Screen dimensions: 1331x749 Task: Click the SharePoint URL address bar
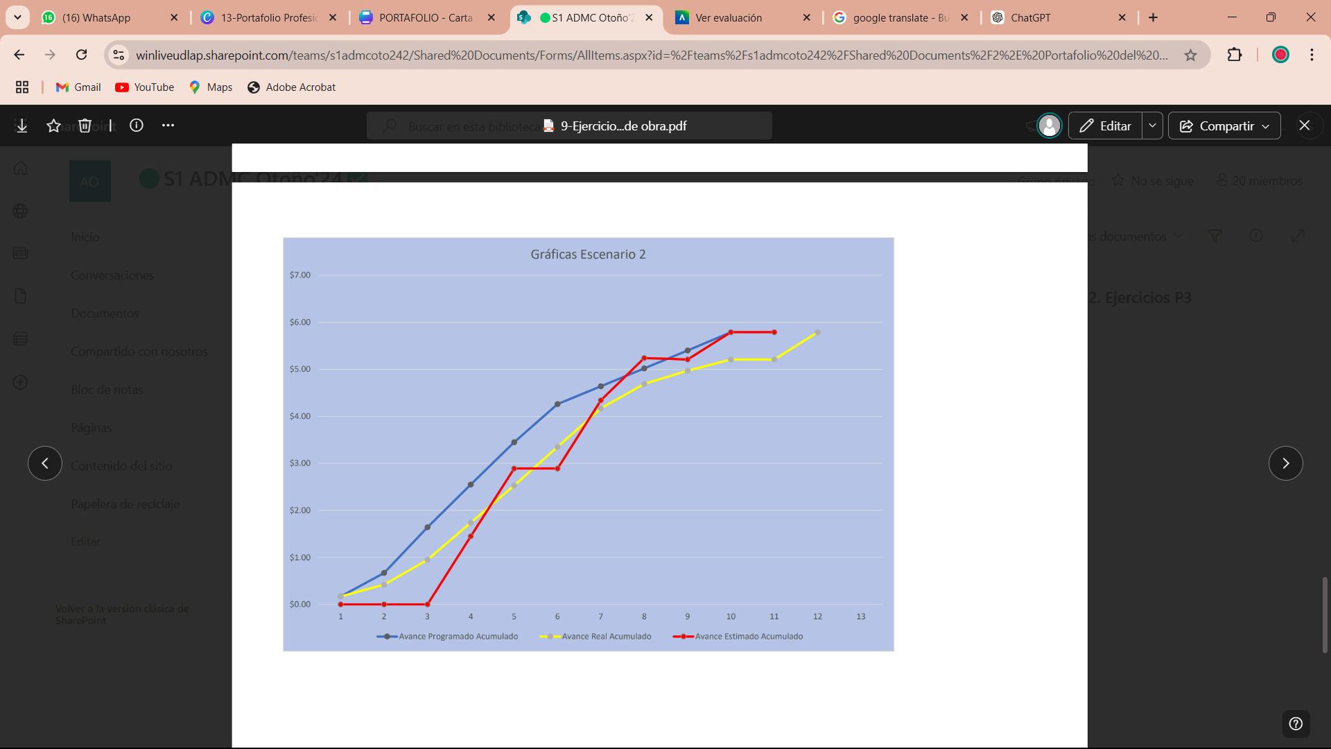(652, 55)
